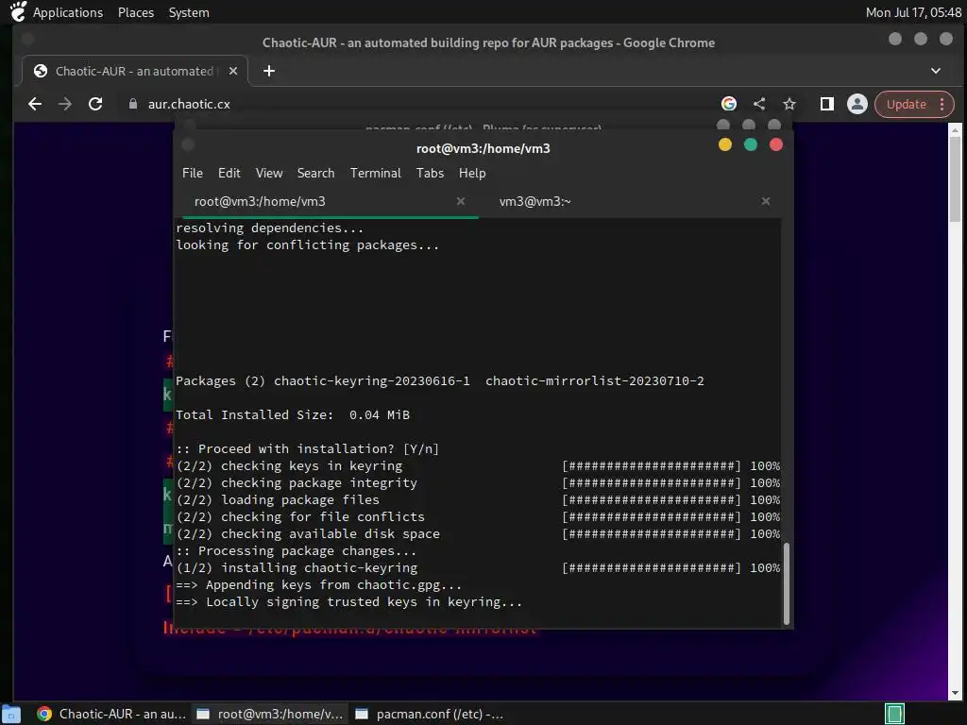Click the show desktop taskbar icon

11,714
